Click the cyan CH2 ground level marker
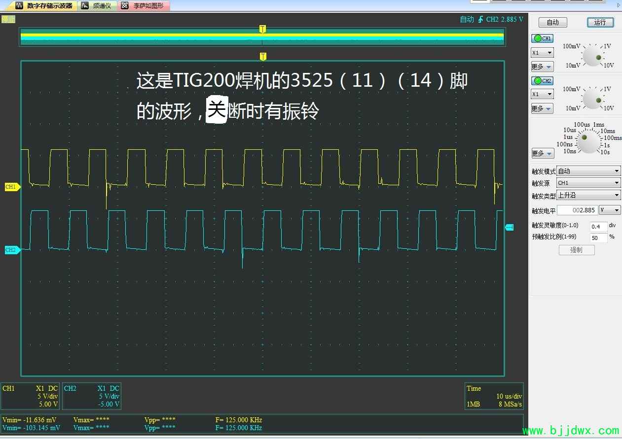The height and width of the screenshot is (439, 622). pyautogui.click(x=11, y=250)
